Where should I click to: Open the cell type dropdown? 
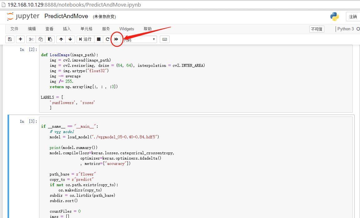[x=139, y=39]
